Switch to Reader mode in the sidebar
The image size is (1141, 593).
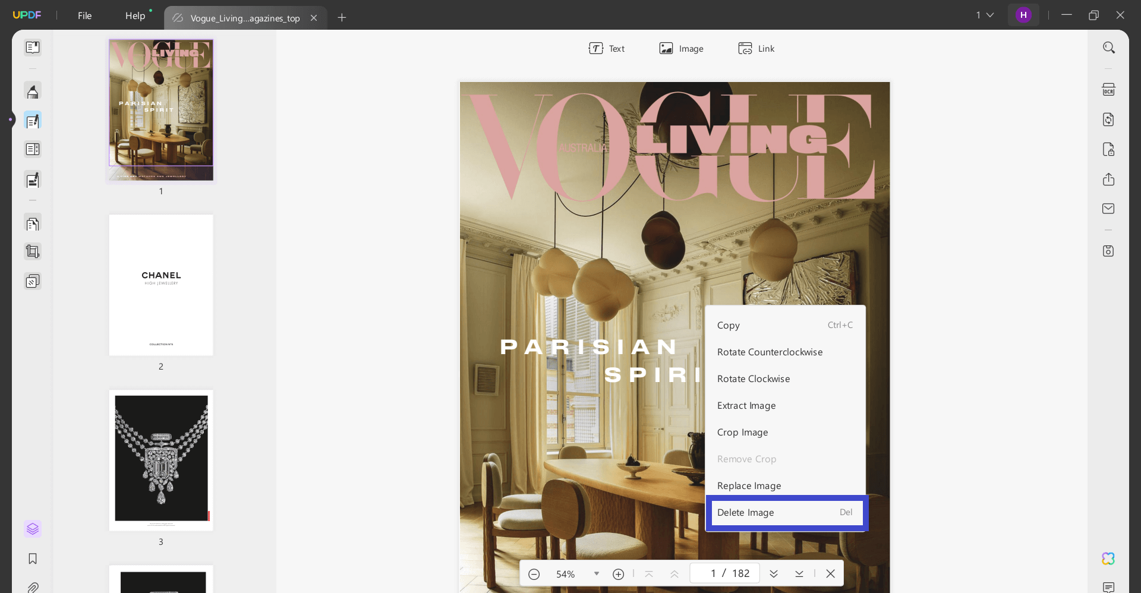point(33,48)
